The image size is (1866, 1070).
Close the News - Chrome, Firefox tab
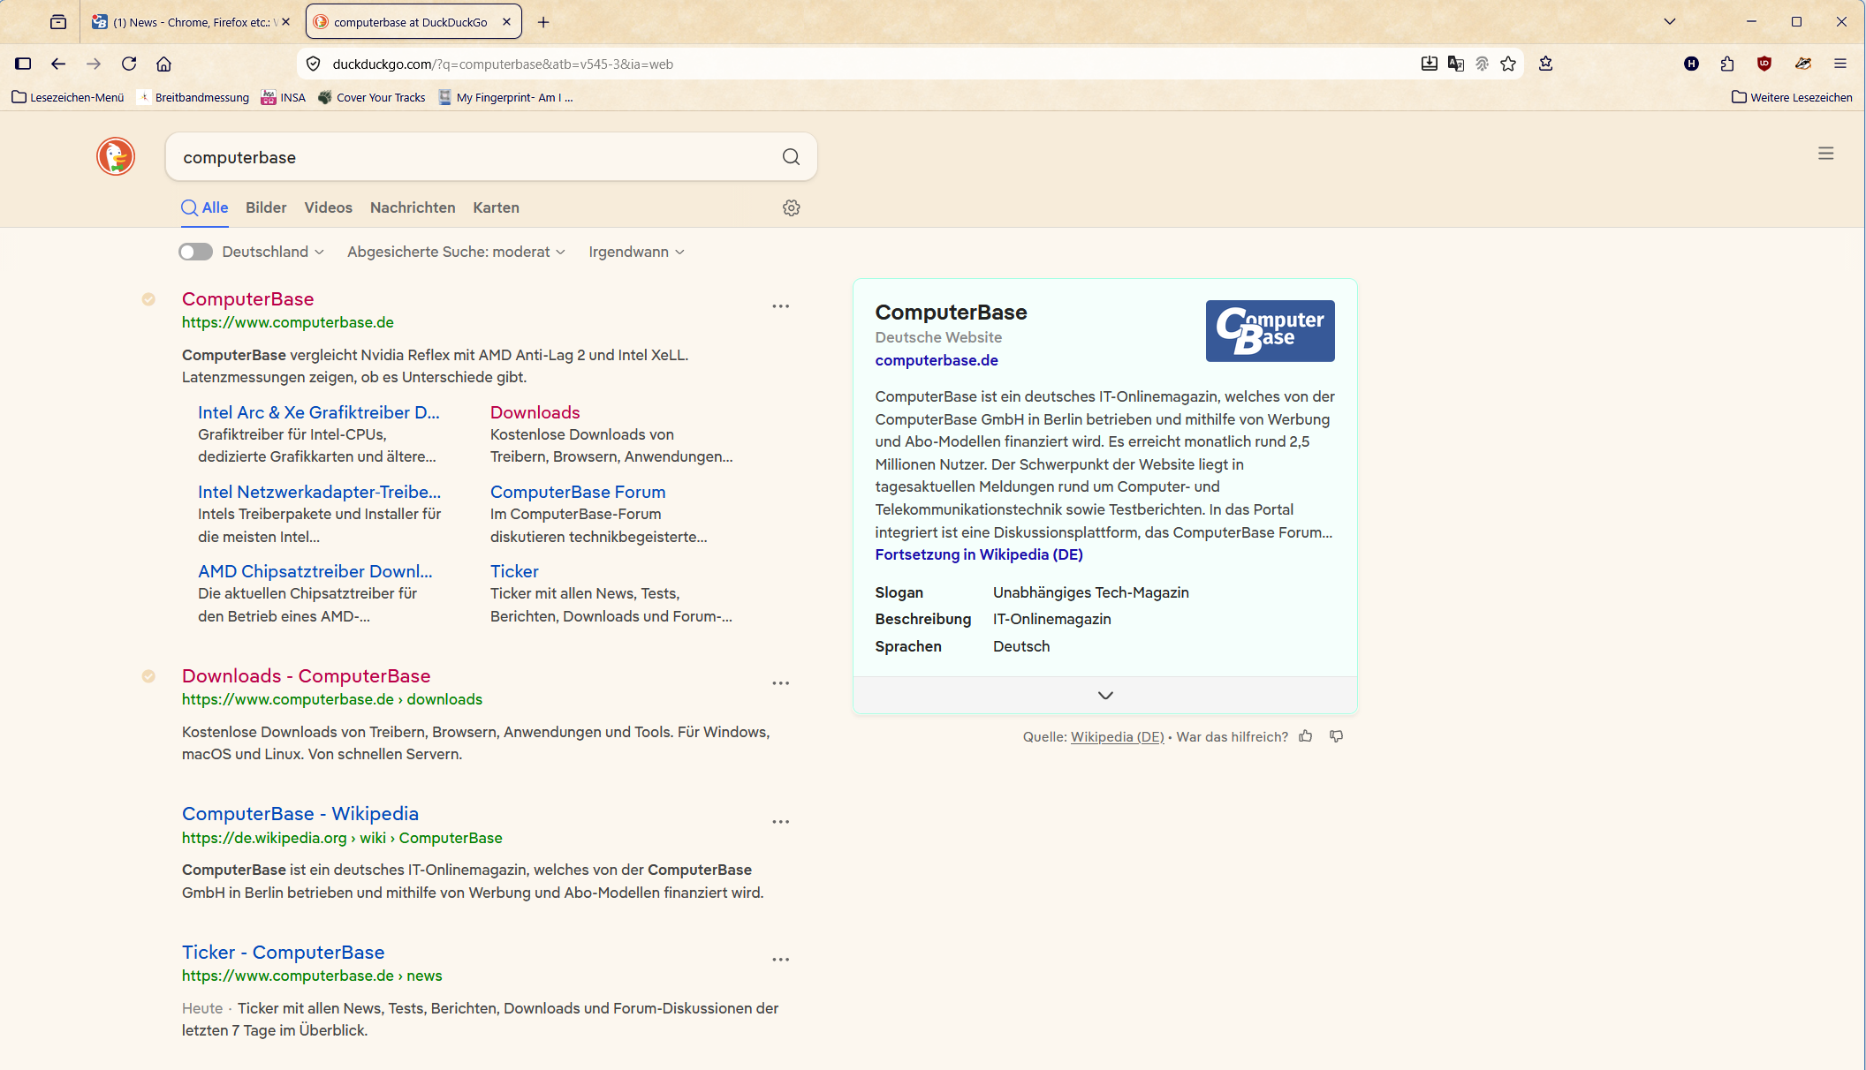pos(285,22)
